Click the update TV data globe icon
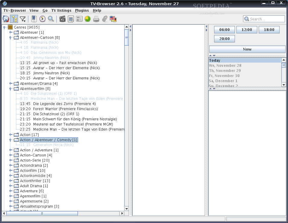Screen dimensions: 288x223 click(6, 19)
